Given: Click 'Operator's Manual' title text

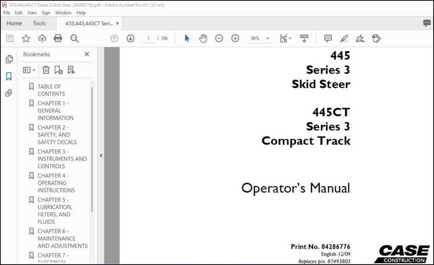Looking at the screenshot, I should click(x=295, y=188).
